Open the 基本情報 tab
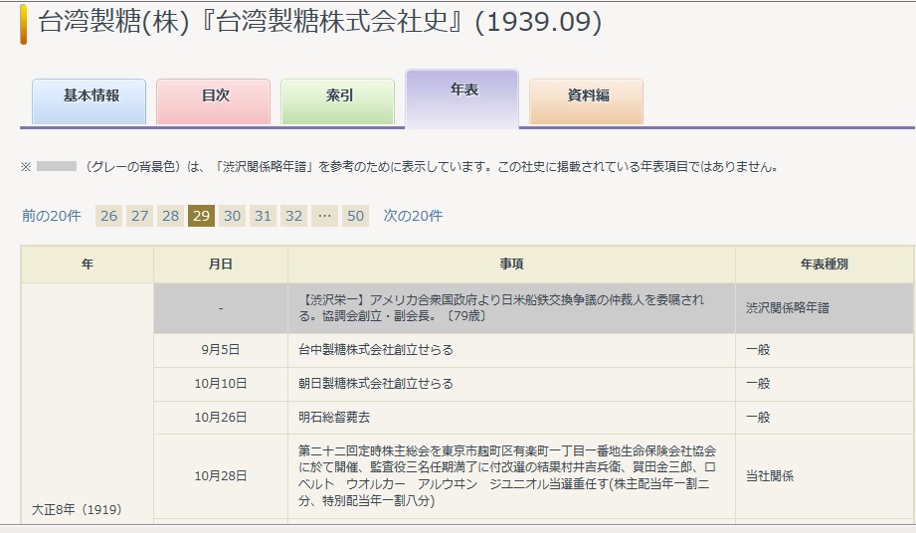The height and width of the screenshot is (533, 916). [x=89, y=101]
